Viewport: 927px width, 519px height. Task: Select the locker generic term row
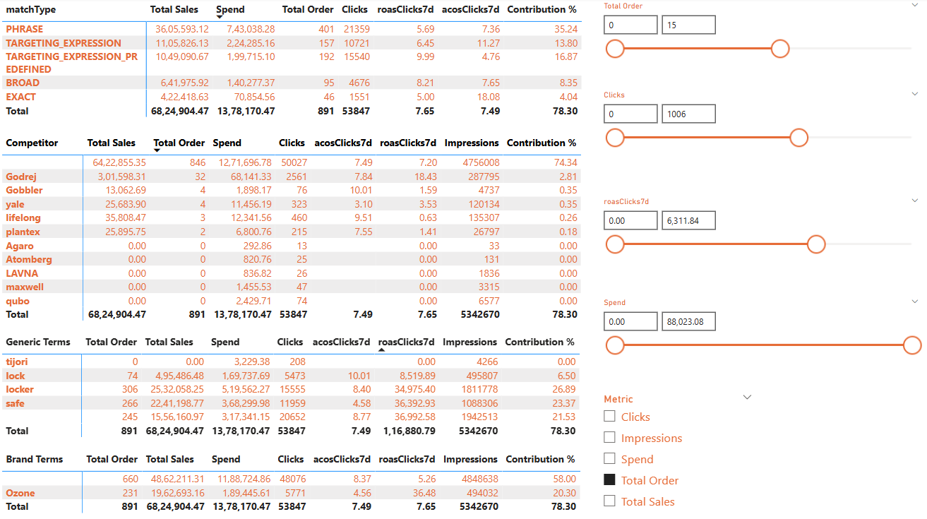20,389
